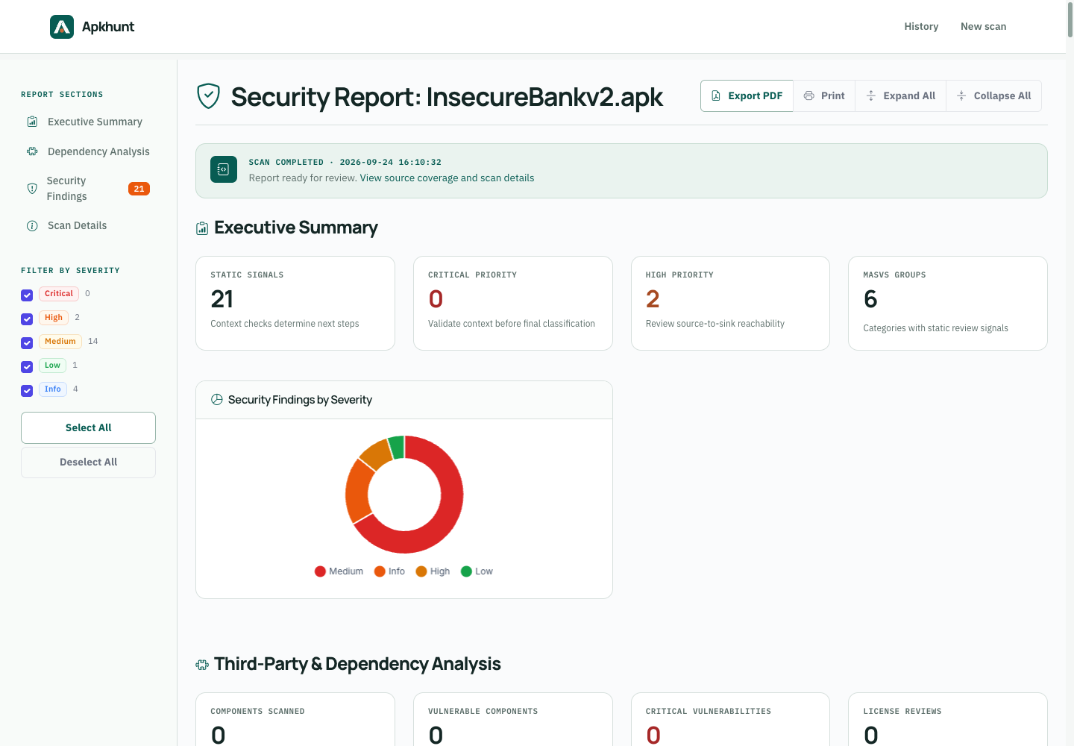Viewport: 1074px width, 746px height.
Task: Click the Collapse All arrows icon
Action: pos(961,95)
